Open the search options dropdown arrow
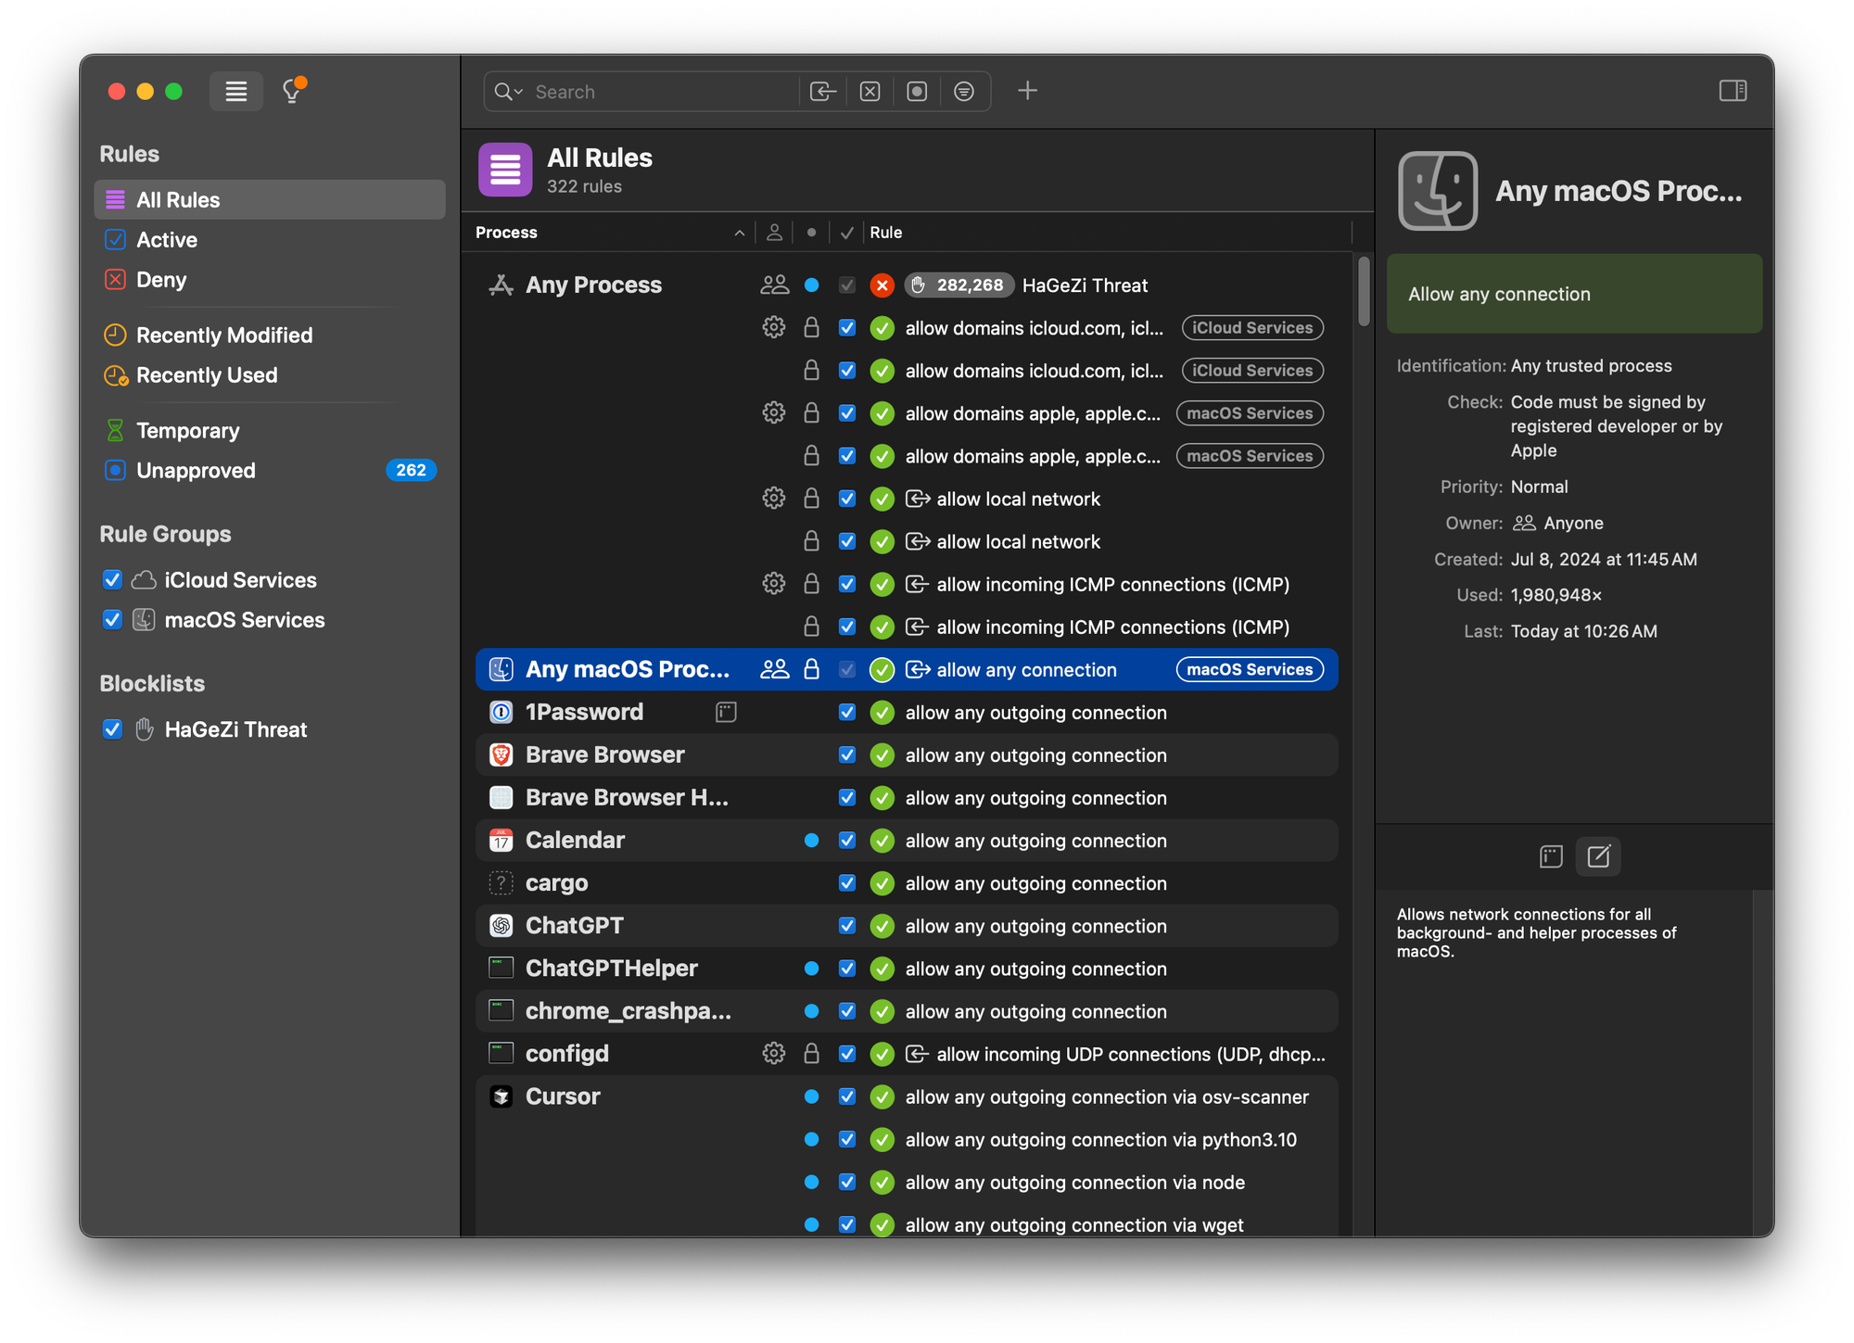 point(518,92)
